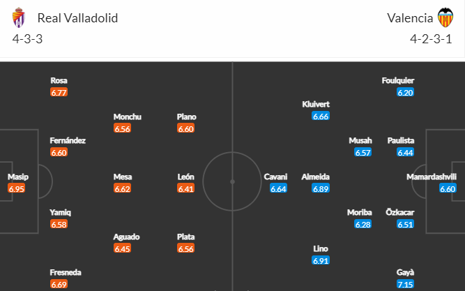The height and width of the screenshot is (291, 465).
Task: Open Plata's player name
Action: coord(186,237)
